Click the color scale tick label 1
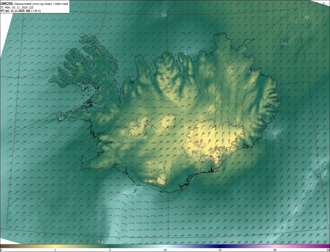This screenshot has height=252, width=330. (55, 250)
